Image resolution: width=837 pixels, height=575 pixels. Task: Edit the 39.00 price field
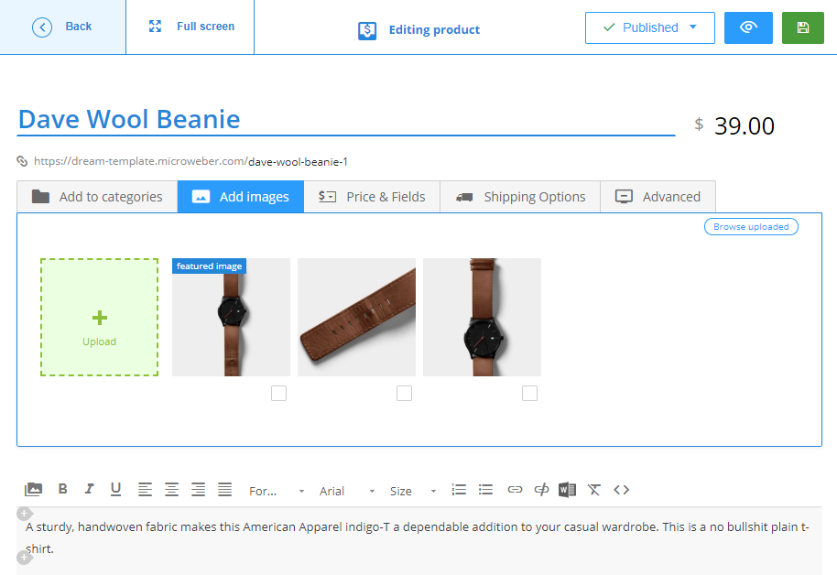(745, 126)
